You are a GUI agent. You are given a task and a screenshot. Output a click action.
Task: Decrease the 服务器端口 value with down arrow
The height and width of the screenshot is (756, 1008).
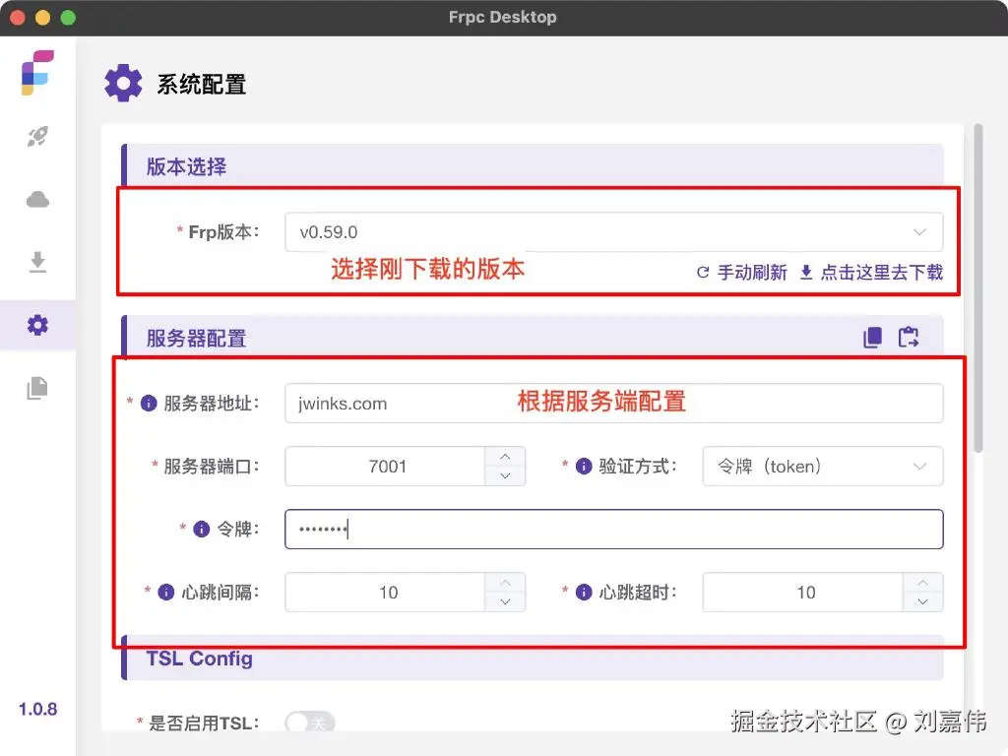coord(505,475)
